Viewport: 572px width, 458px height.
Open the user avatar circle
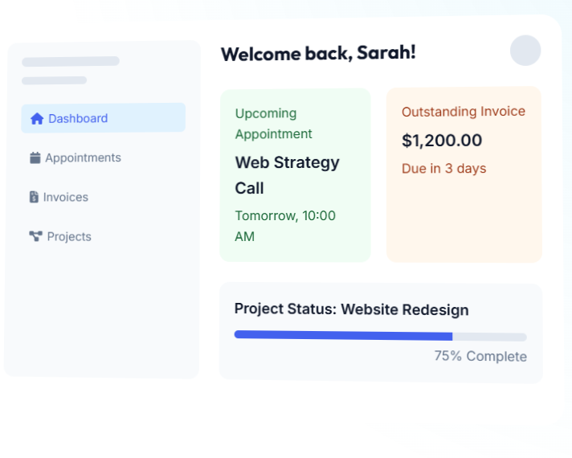click(x=525, y=51)
